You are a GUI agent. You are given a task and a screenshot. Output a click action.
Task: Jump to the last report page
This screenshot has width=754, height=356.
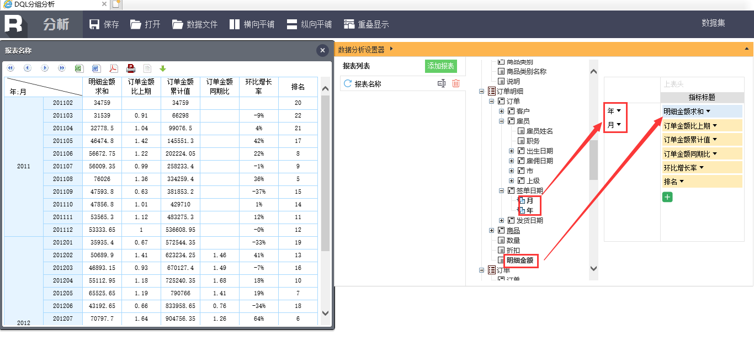click(62, 68)
